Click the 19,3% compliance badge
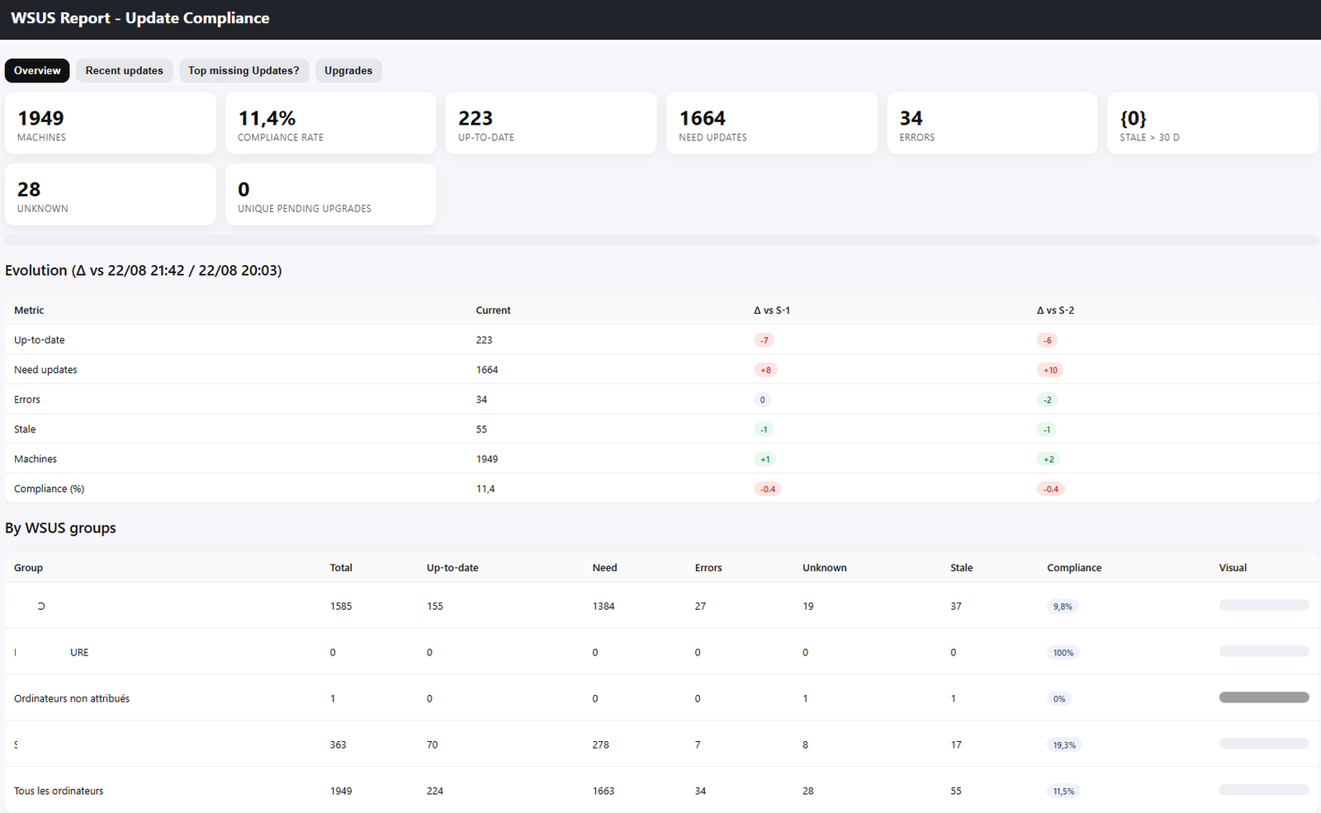 pos(1064,745)
